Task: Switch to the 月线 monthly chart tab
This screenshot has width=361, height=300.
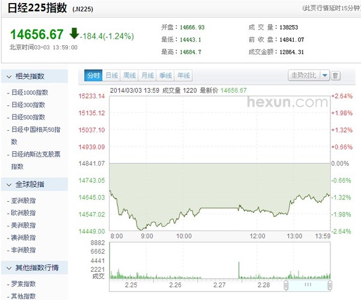Action: point(147,76)
